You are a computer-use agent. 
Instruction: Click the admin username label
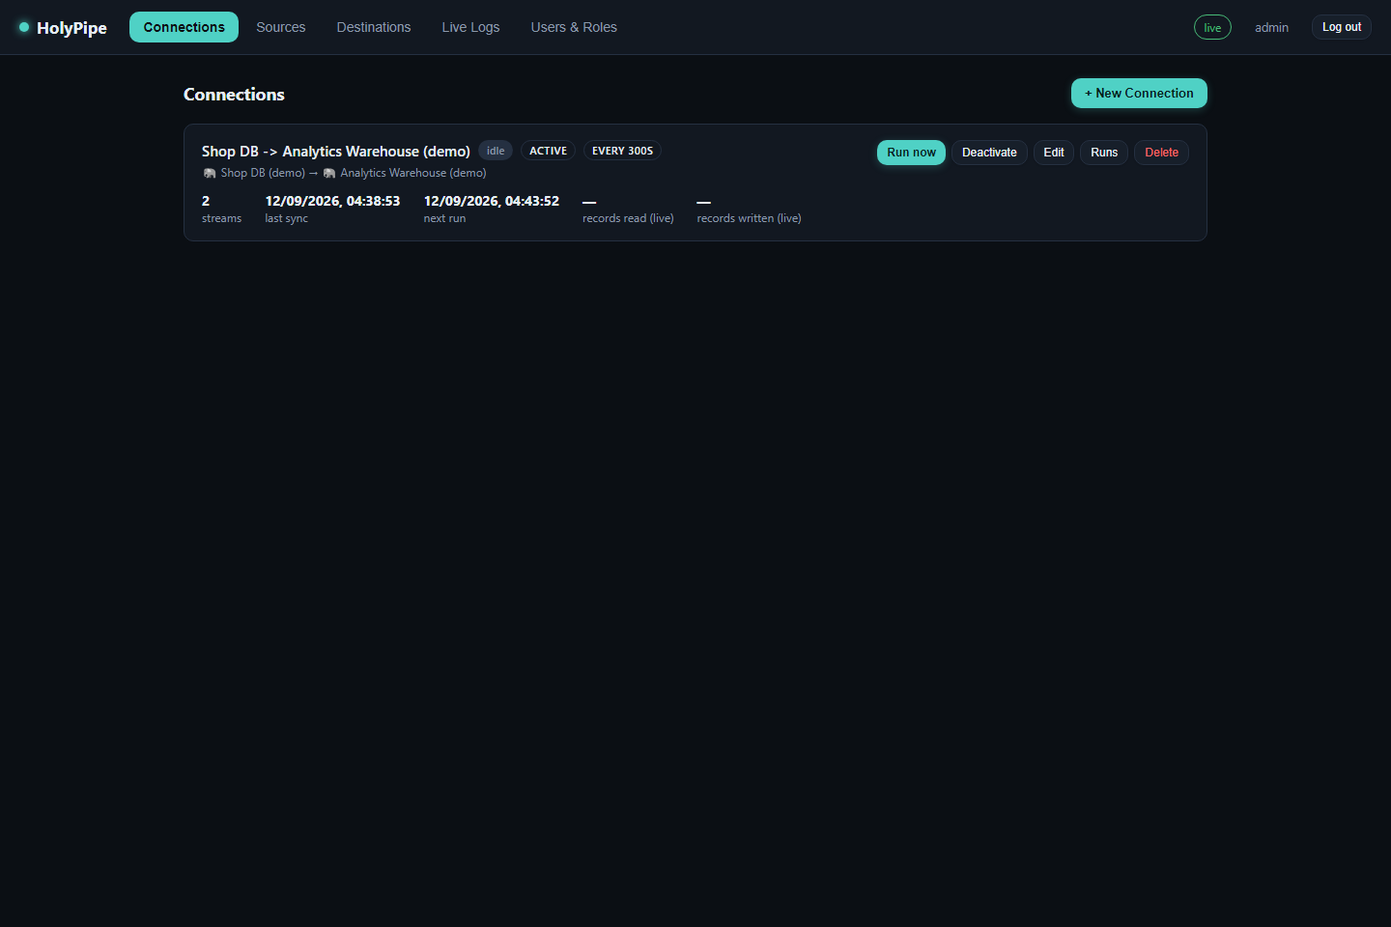[1271, 28]
